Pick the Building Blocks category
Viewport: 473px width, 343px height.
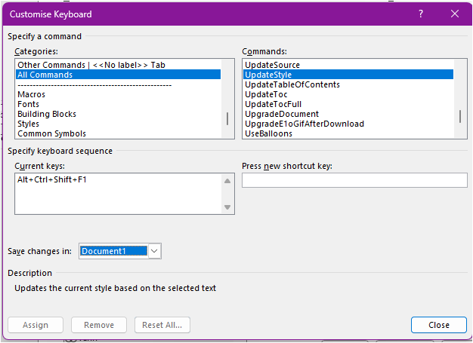click(118, 114)
